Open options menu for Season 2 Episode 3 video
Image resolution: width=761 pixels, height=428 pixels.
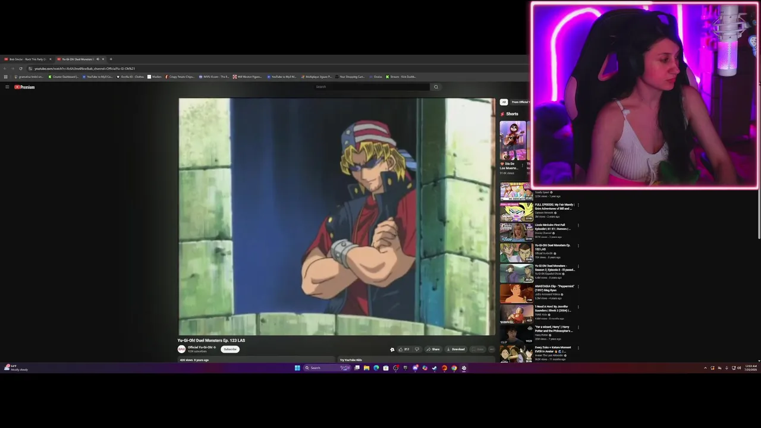pos(578,266)
